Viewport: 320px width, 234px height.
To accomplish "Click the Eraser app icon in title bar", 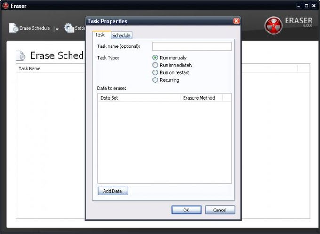I will tap(6, 6).
